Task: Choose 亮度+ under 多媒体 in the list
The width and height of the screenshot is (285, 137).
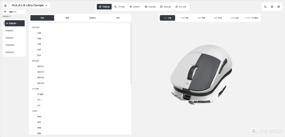Action: [39, 117]
